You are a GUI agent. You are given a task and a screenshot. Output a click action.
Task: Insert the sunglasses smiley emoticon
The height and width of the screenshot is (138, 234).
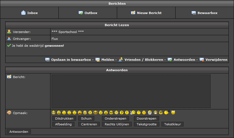tap(111, 112)
